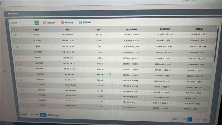Click the 首页 first page button
The image size is (222, 125).
coord(175,119)
